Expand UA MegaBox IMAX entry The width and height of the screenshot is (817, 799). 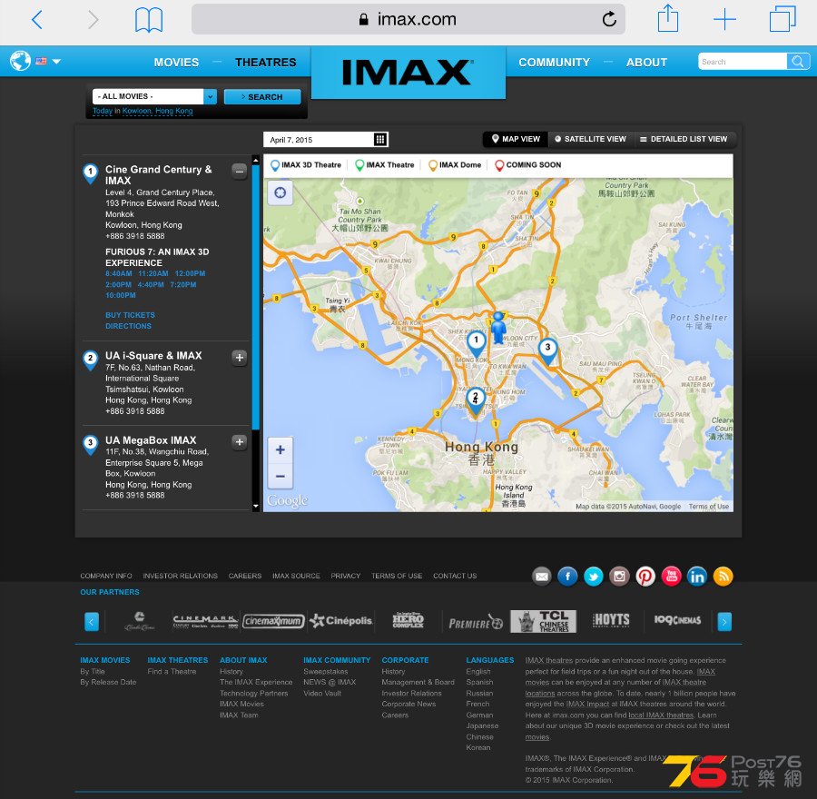[239, 442]
